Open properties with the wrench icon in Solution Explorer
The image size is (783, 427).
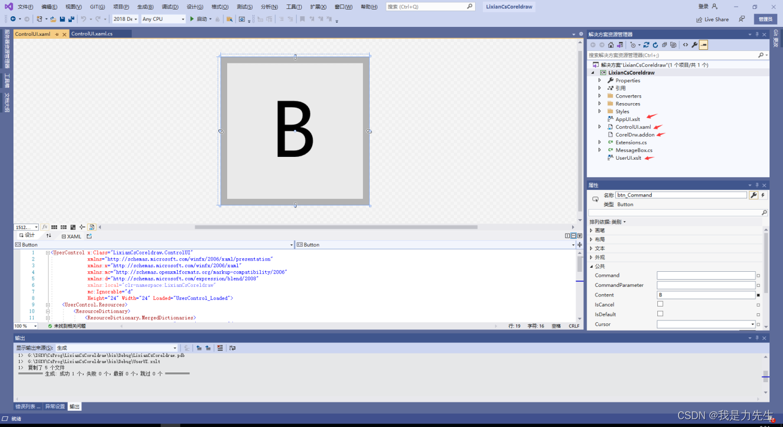tap(694, 45)
